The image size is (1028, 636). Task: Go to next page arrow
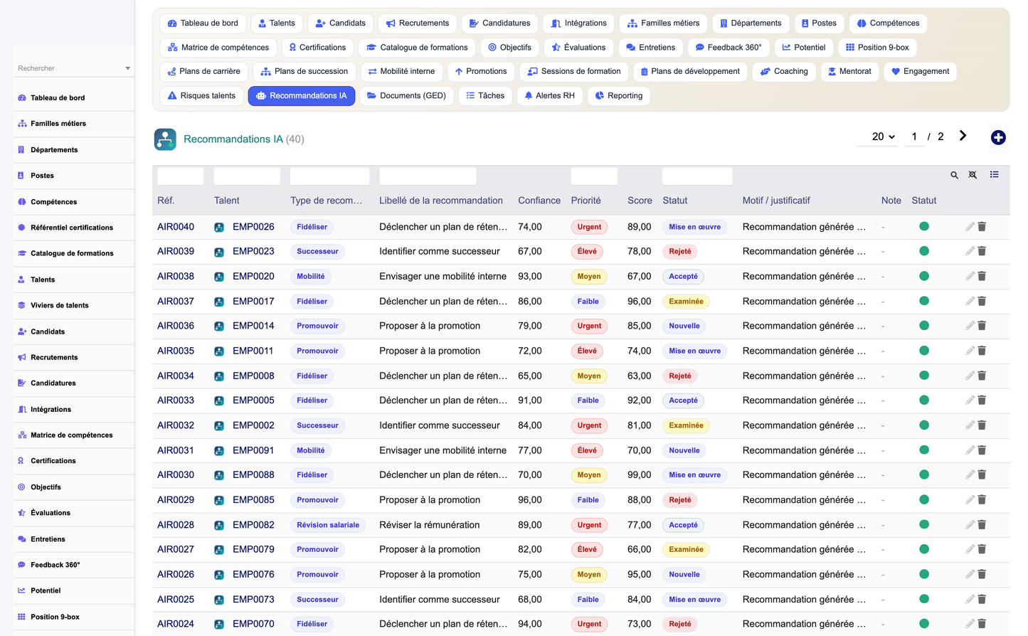(963, 136)
